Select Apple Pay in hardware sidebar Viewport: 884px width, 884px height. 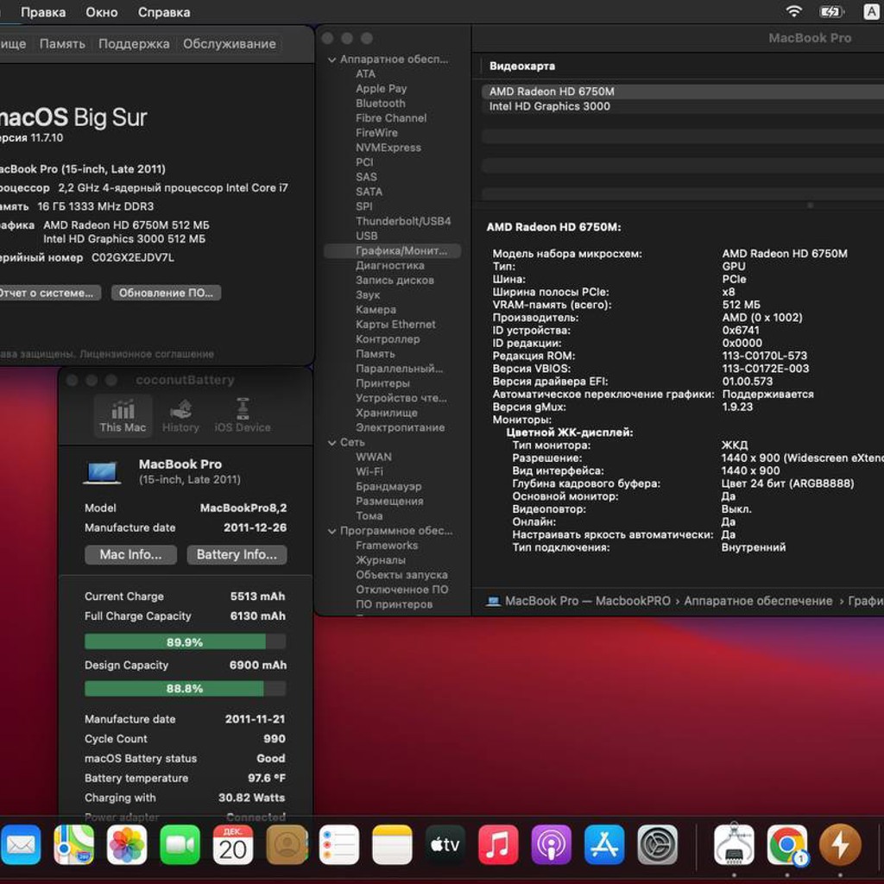tap(381, 89)
